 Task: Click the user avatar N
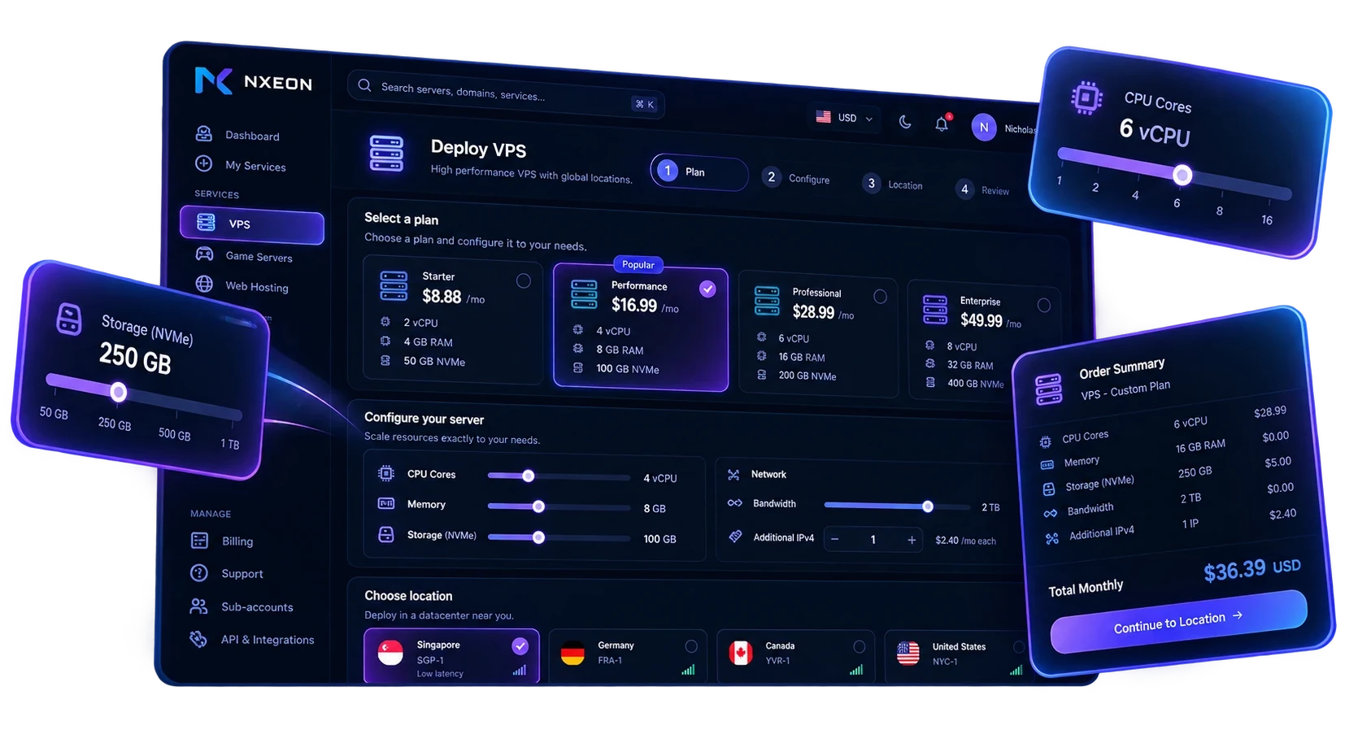[x=984, y=128]
